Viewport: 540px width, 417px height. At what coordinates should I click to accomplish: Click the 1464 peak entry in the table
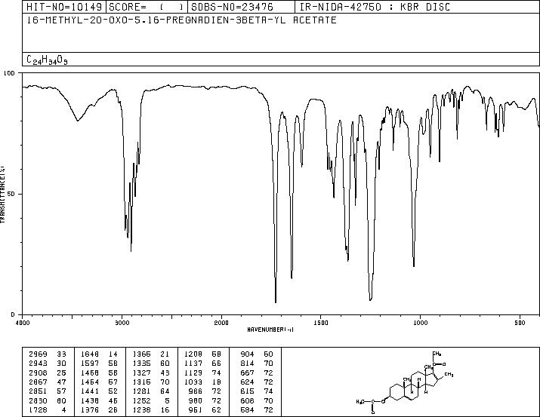click(x=99, y=382)
